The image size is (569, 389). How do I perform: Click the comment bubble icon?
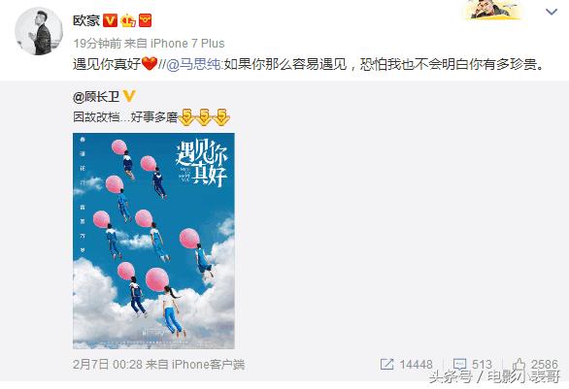(x=460, y=364)
